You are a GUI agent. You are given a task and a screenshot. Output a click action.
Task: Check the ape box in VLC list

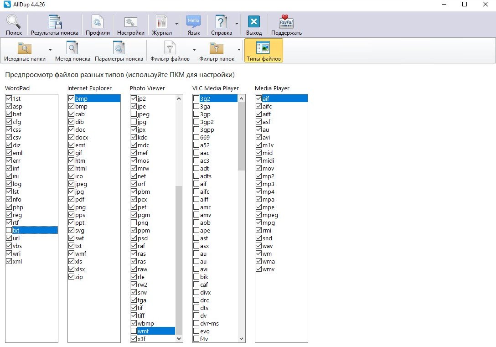(196, 230)
